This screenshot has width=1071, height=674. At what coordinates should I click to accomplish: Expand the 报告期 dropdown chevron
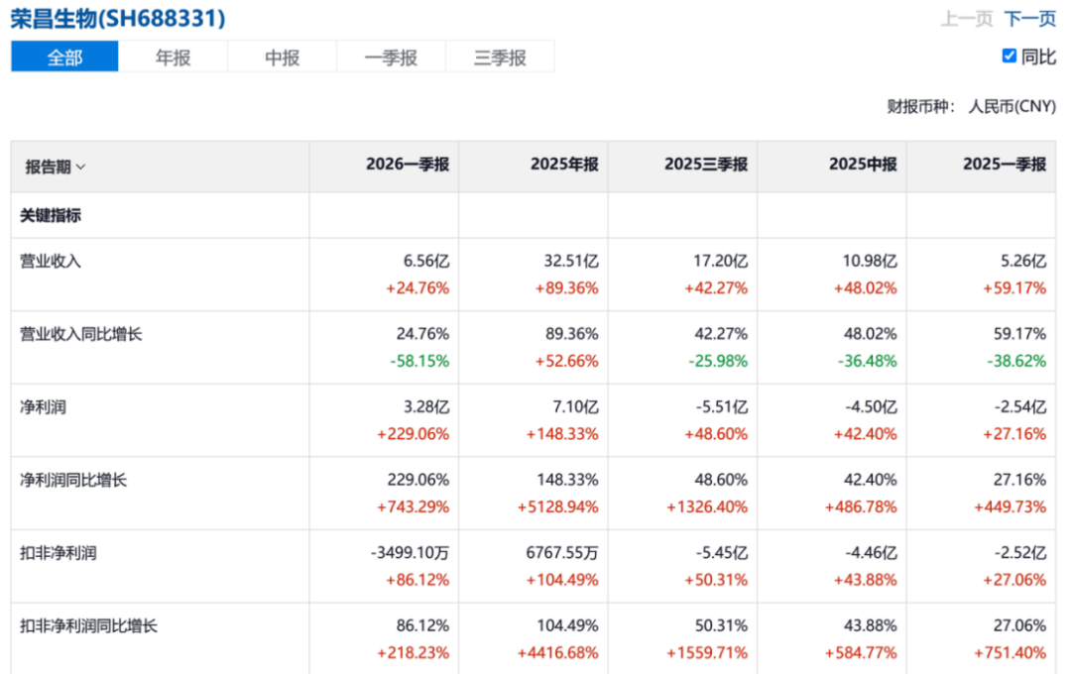(80, 168)
